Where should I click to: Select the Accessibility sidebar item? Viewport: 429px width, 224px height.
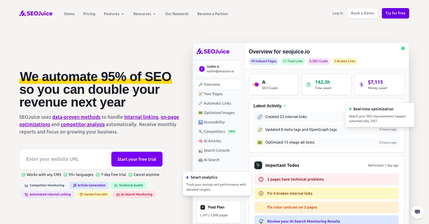pos(215,122)
